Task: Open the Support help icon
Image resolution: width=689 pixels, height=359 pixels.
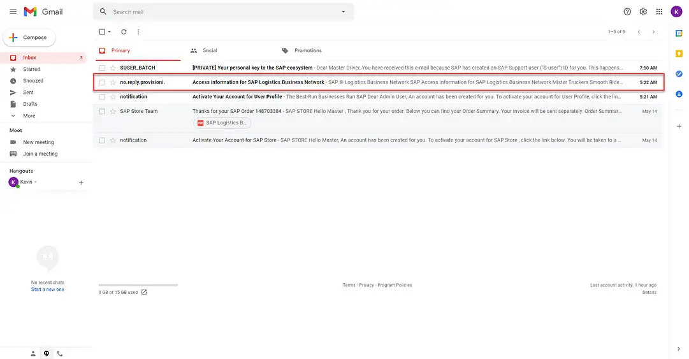Action: 627,12
